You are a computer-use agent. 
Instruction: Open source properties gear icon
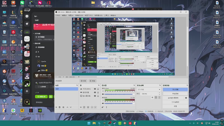point(88,107)
